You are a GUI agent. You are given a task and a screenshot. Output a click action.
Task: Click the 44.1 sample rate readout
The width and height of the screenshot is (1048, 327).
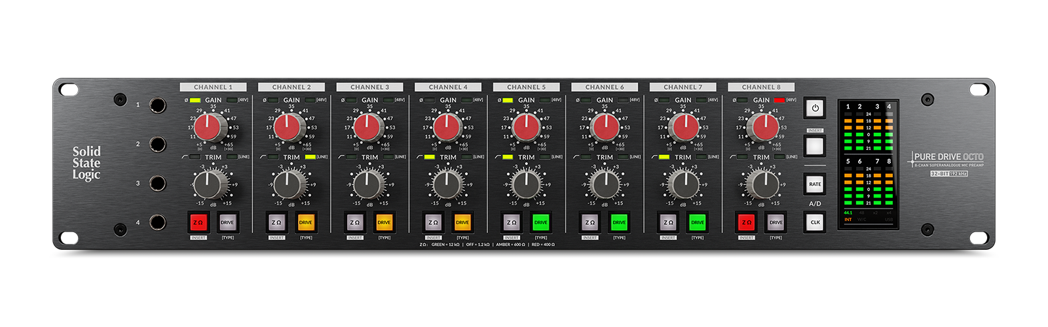pyautogui.click(x=848, y=213)
